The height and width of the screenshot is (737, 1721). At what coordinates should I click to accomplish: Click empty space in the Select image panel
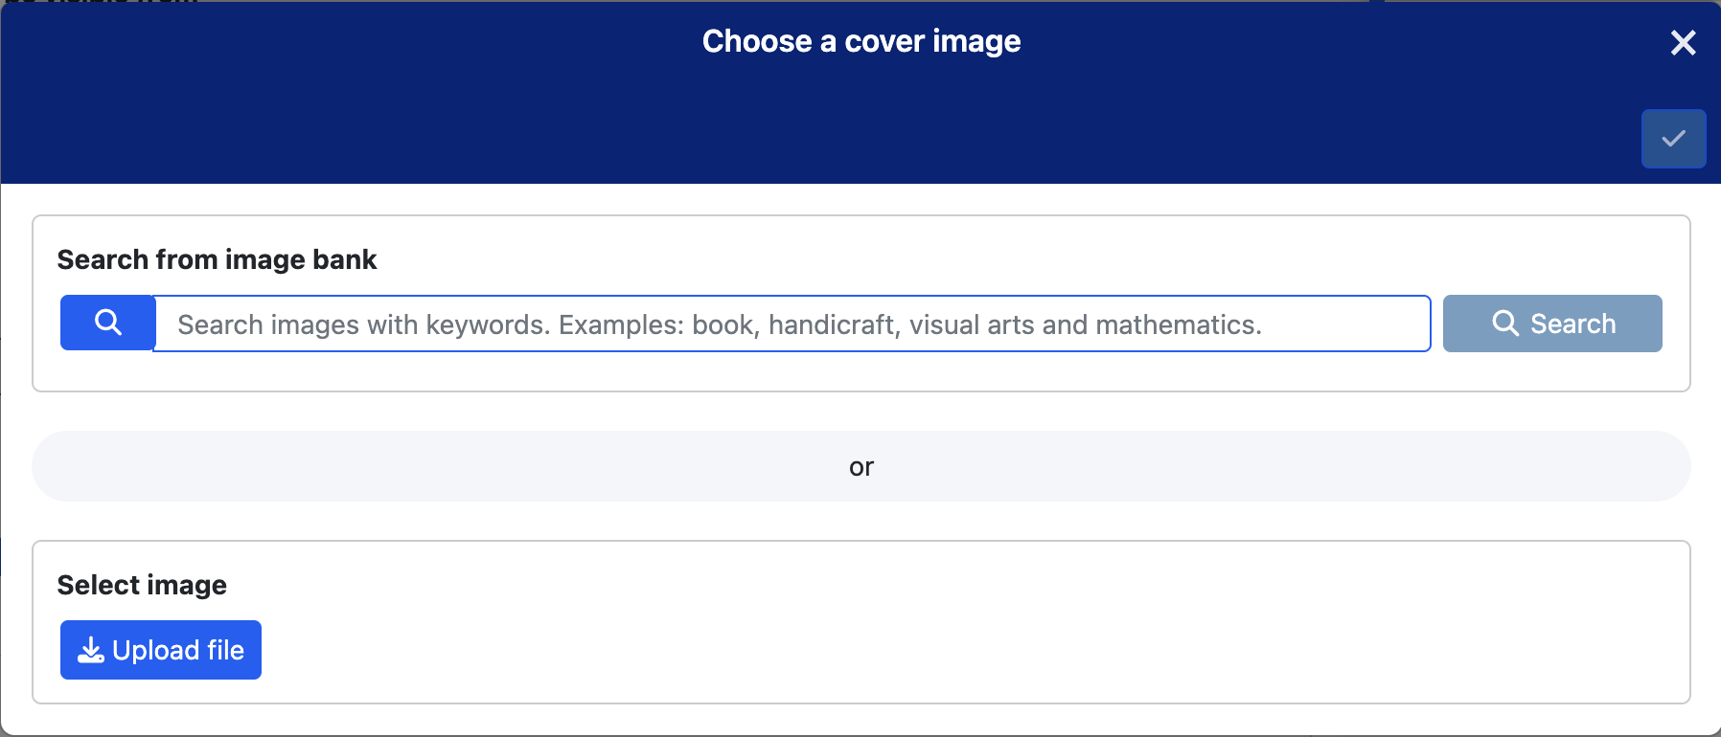[x=958, y=632]
